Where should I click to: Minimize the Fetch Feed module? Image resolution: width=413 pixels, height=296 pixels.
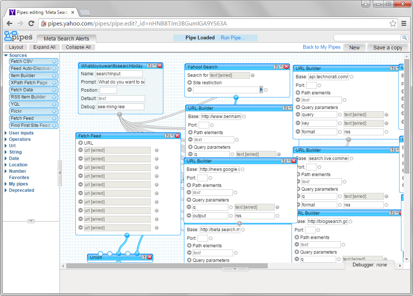(x=172, y=136)
